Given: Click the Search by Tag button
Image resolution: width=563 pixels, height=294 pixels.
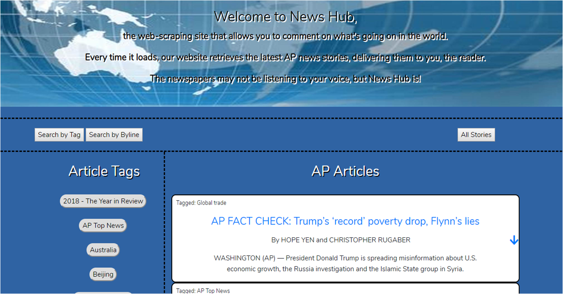Looking at the screenshot, I should click(x=59, y=135).
